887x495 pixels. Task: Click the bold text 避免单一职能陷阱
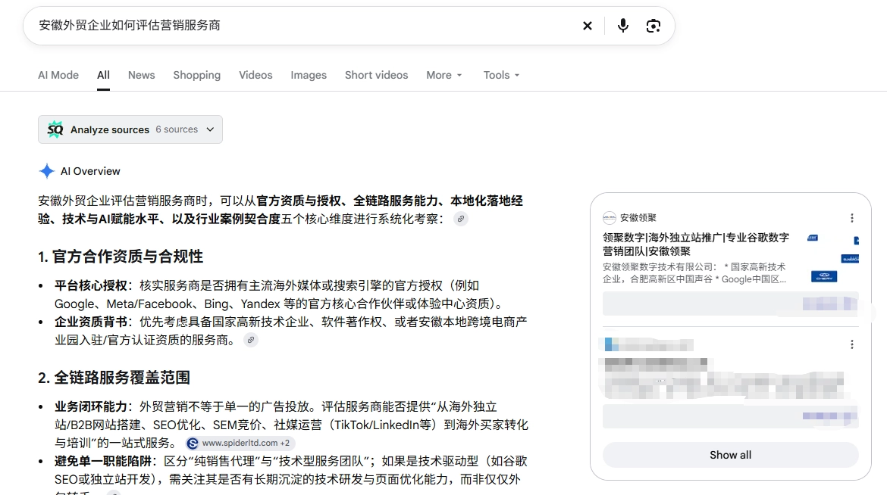pos(103,461)
